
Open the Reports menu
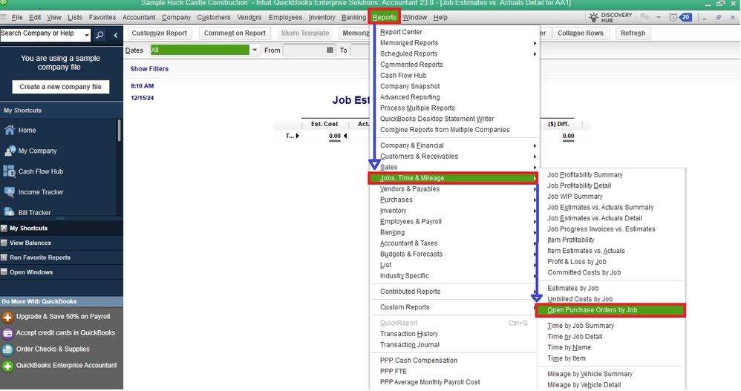coord(384,18)
